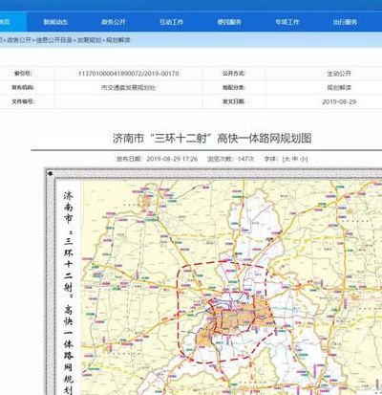Click the 发布机构 label cell
382x395 pixels.
tap(23, 87)
